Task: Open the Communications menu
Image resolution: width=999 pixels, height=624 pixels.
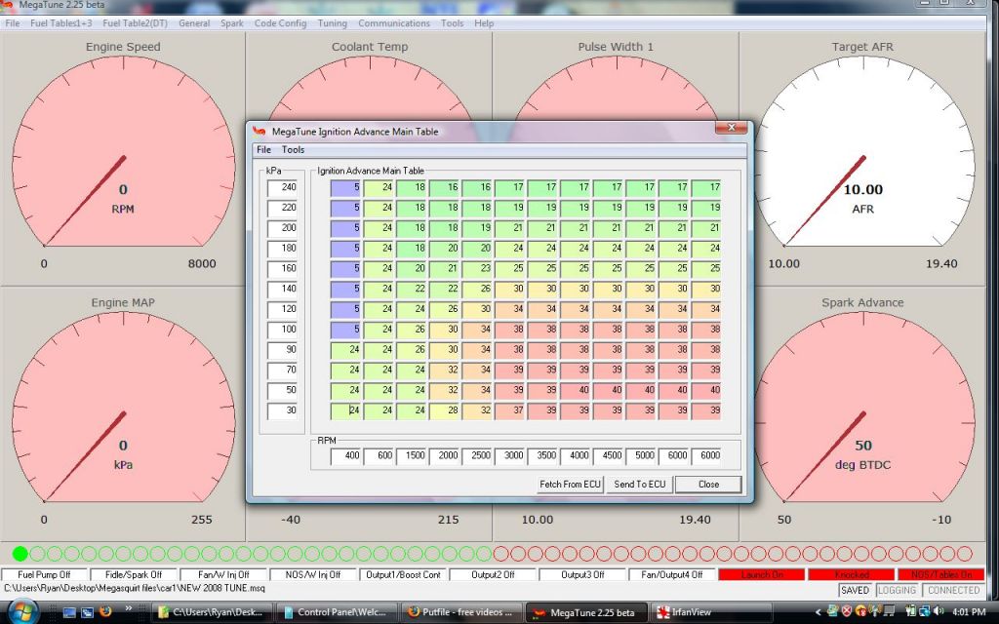Action: pos(393,23)
